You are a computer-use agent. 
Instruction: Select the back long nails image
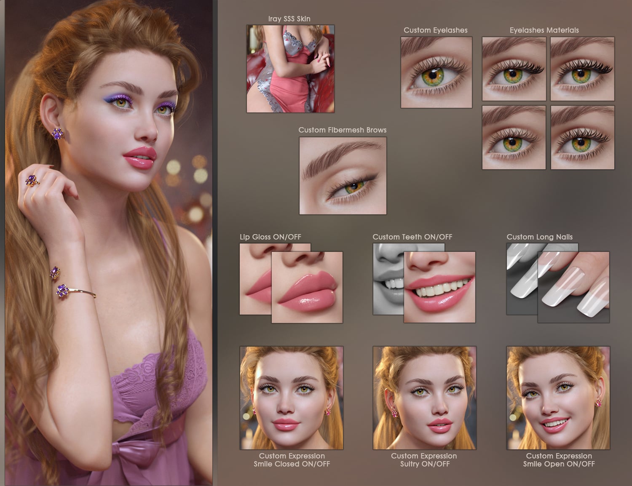pos(522,279)
